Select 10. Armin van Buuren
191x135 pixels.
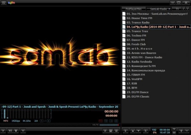(156, 53)
